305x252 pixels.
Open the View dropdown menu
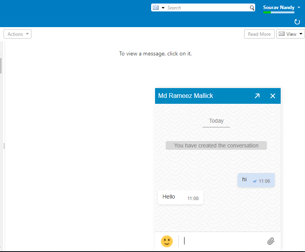290,34
